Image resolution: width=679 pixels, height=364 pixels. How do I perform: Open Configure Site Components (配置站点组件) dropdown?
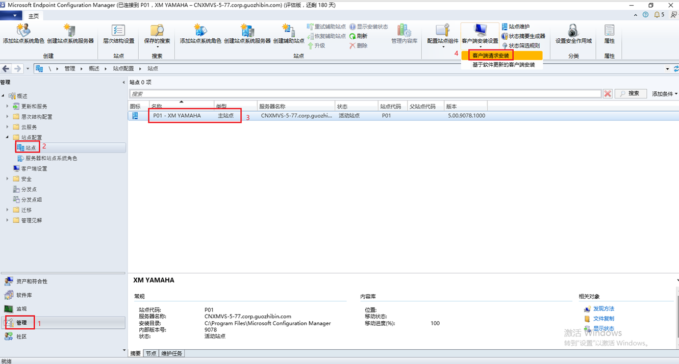coord(443,36)
